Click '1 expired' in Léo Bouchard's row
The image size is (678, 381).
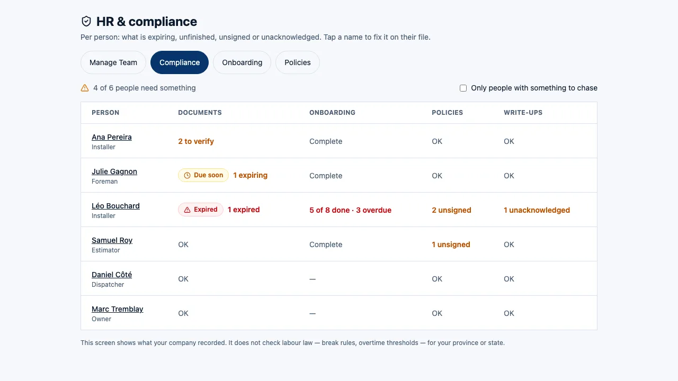click(x=244, y=210)
